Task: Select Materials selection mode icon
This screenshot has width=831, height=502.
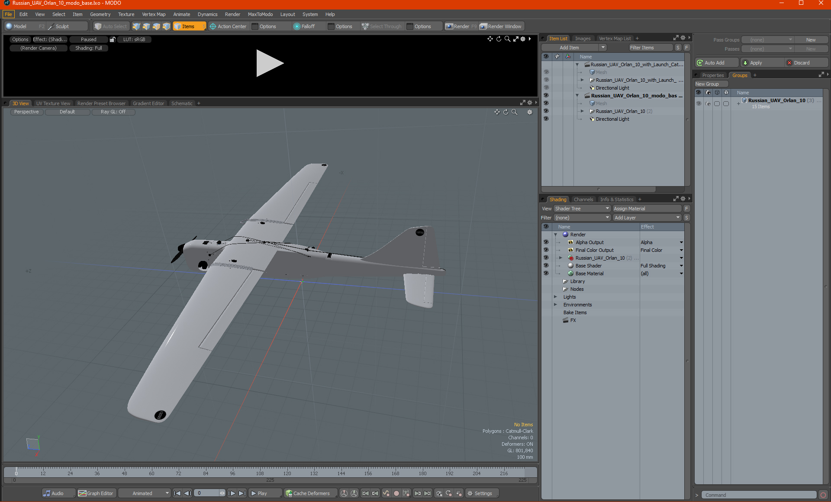Action: [166, 26]
